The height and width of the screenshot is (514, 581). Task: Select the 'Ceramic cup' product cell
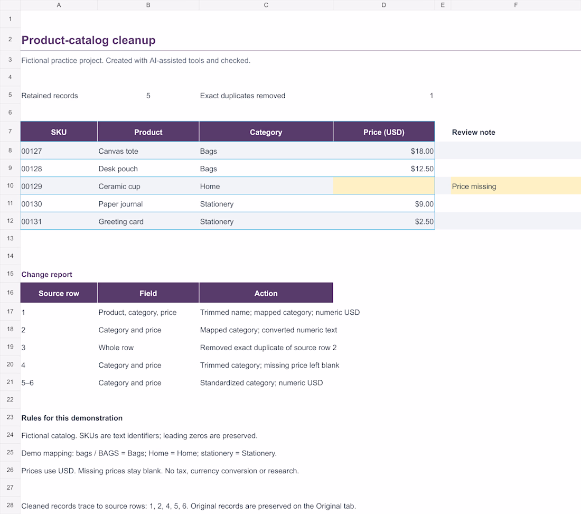click(148, 186)
